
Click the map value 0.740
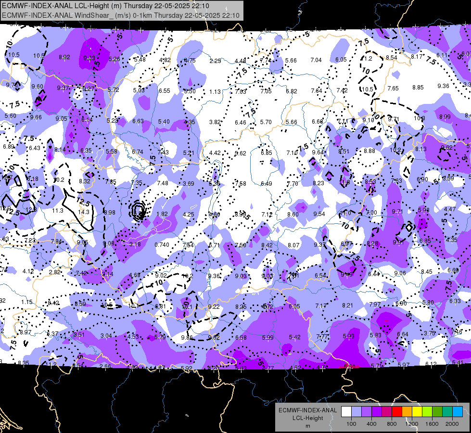point(162,244)
